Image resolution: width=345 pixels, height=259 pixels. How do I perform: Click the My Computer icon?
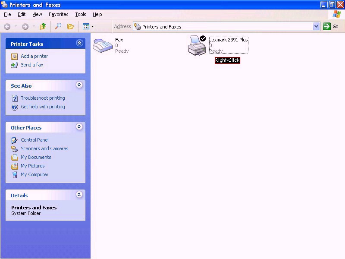click(x=15, y=175)
